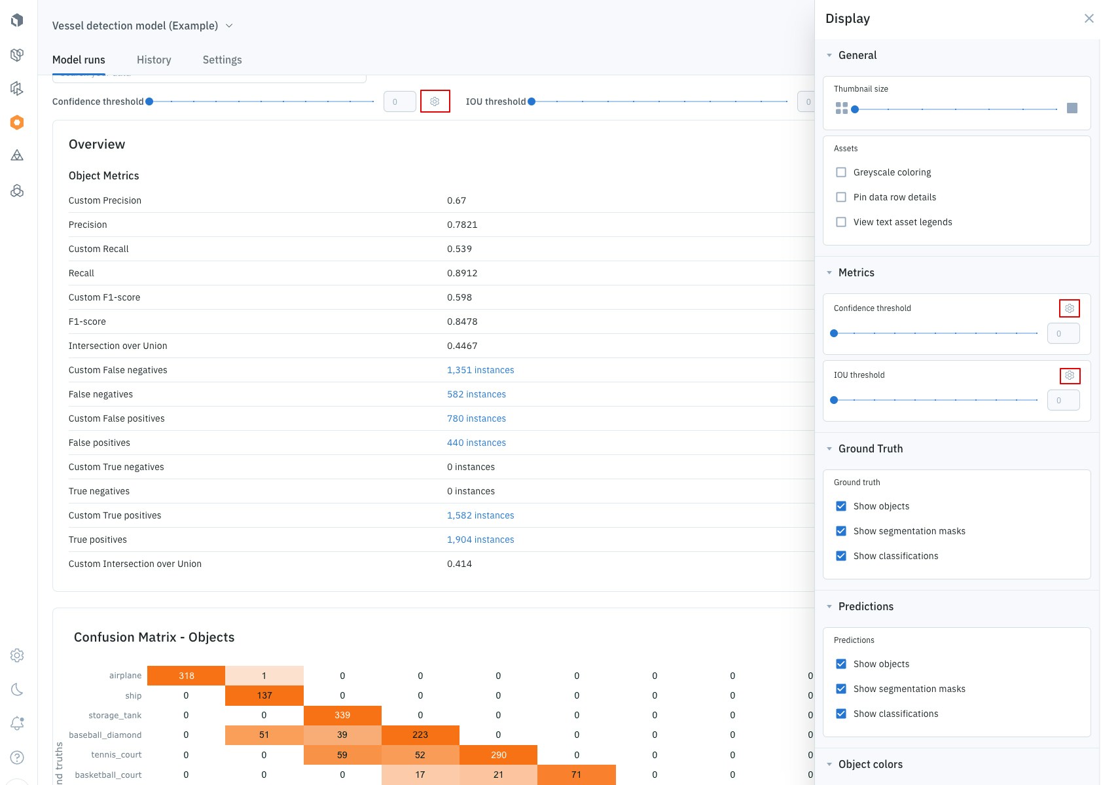
Task: Uncheck Ground truth Show classifications
Action: tap(841, 556)
